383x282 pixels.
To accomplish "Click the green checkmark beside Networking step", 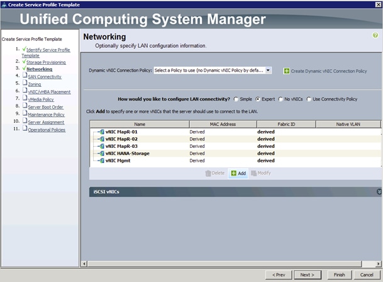I will [24, 68].
